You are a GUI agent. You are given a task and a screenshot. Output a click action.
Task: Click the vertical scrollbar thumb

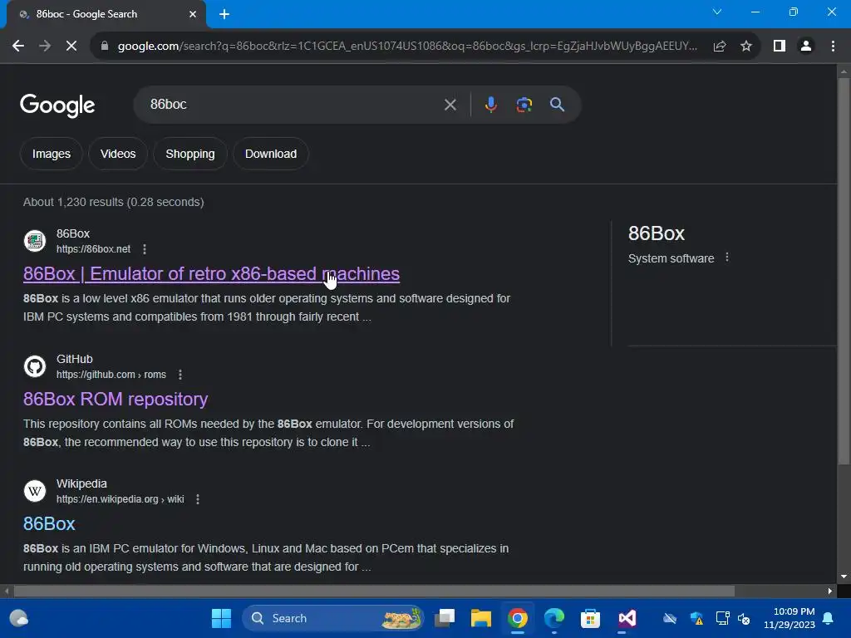(x=844, y=272)
